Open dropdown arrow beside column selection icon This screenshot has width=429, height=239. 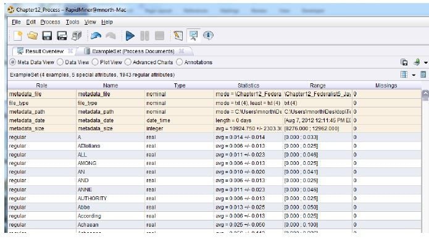tap(414, 75)
